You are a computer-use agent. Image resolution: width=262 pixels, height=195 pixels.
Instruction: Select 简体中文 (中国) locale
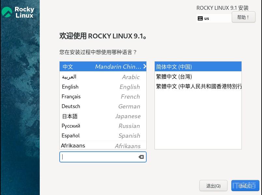(x=197, y=67)
